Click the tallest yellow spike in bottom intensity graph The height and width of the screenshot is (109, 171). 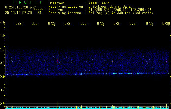pyautogui.click(x=57, y=105)
